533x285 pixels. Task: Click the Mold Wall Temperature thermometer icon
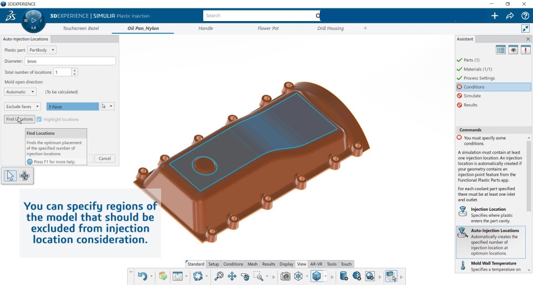pyautogui.click(x=462, y=266)
